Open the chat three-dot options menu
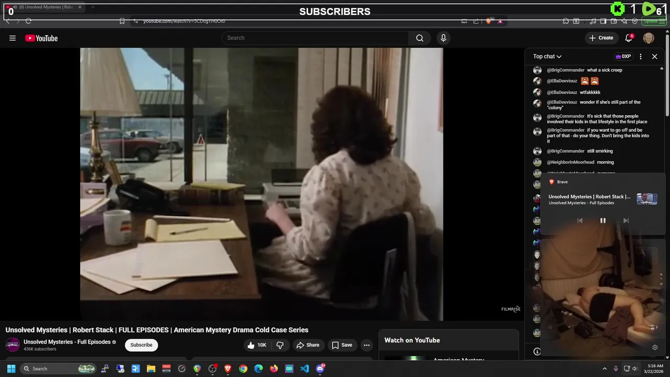The height and width of the screenshot is (377, 670). click(641, 57)
